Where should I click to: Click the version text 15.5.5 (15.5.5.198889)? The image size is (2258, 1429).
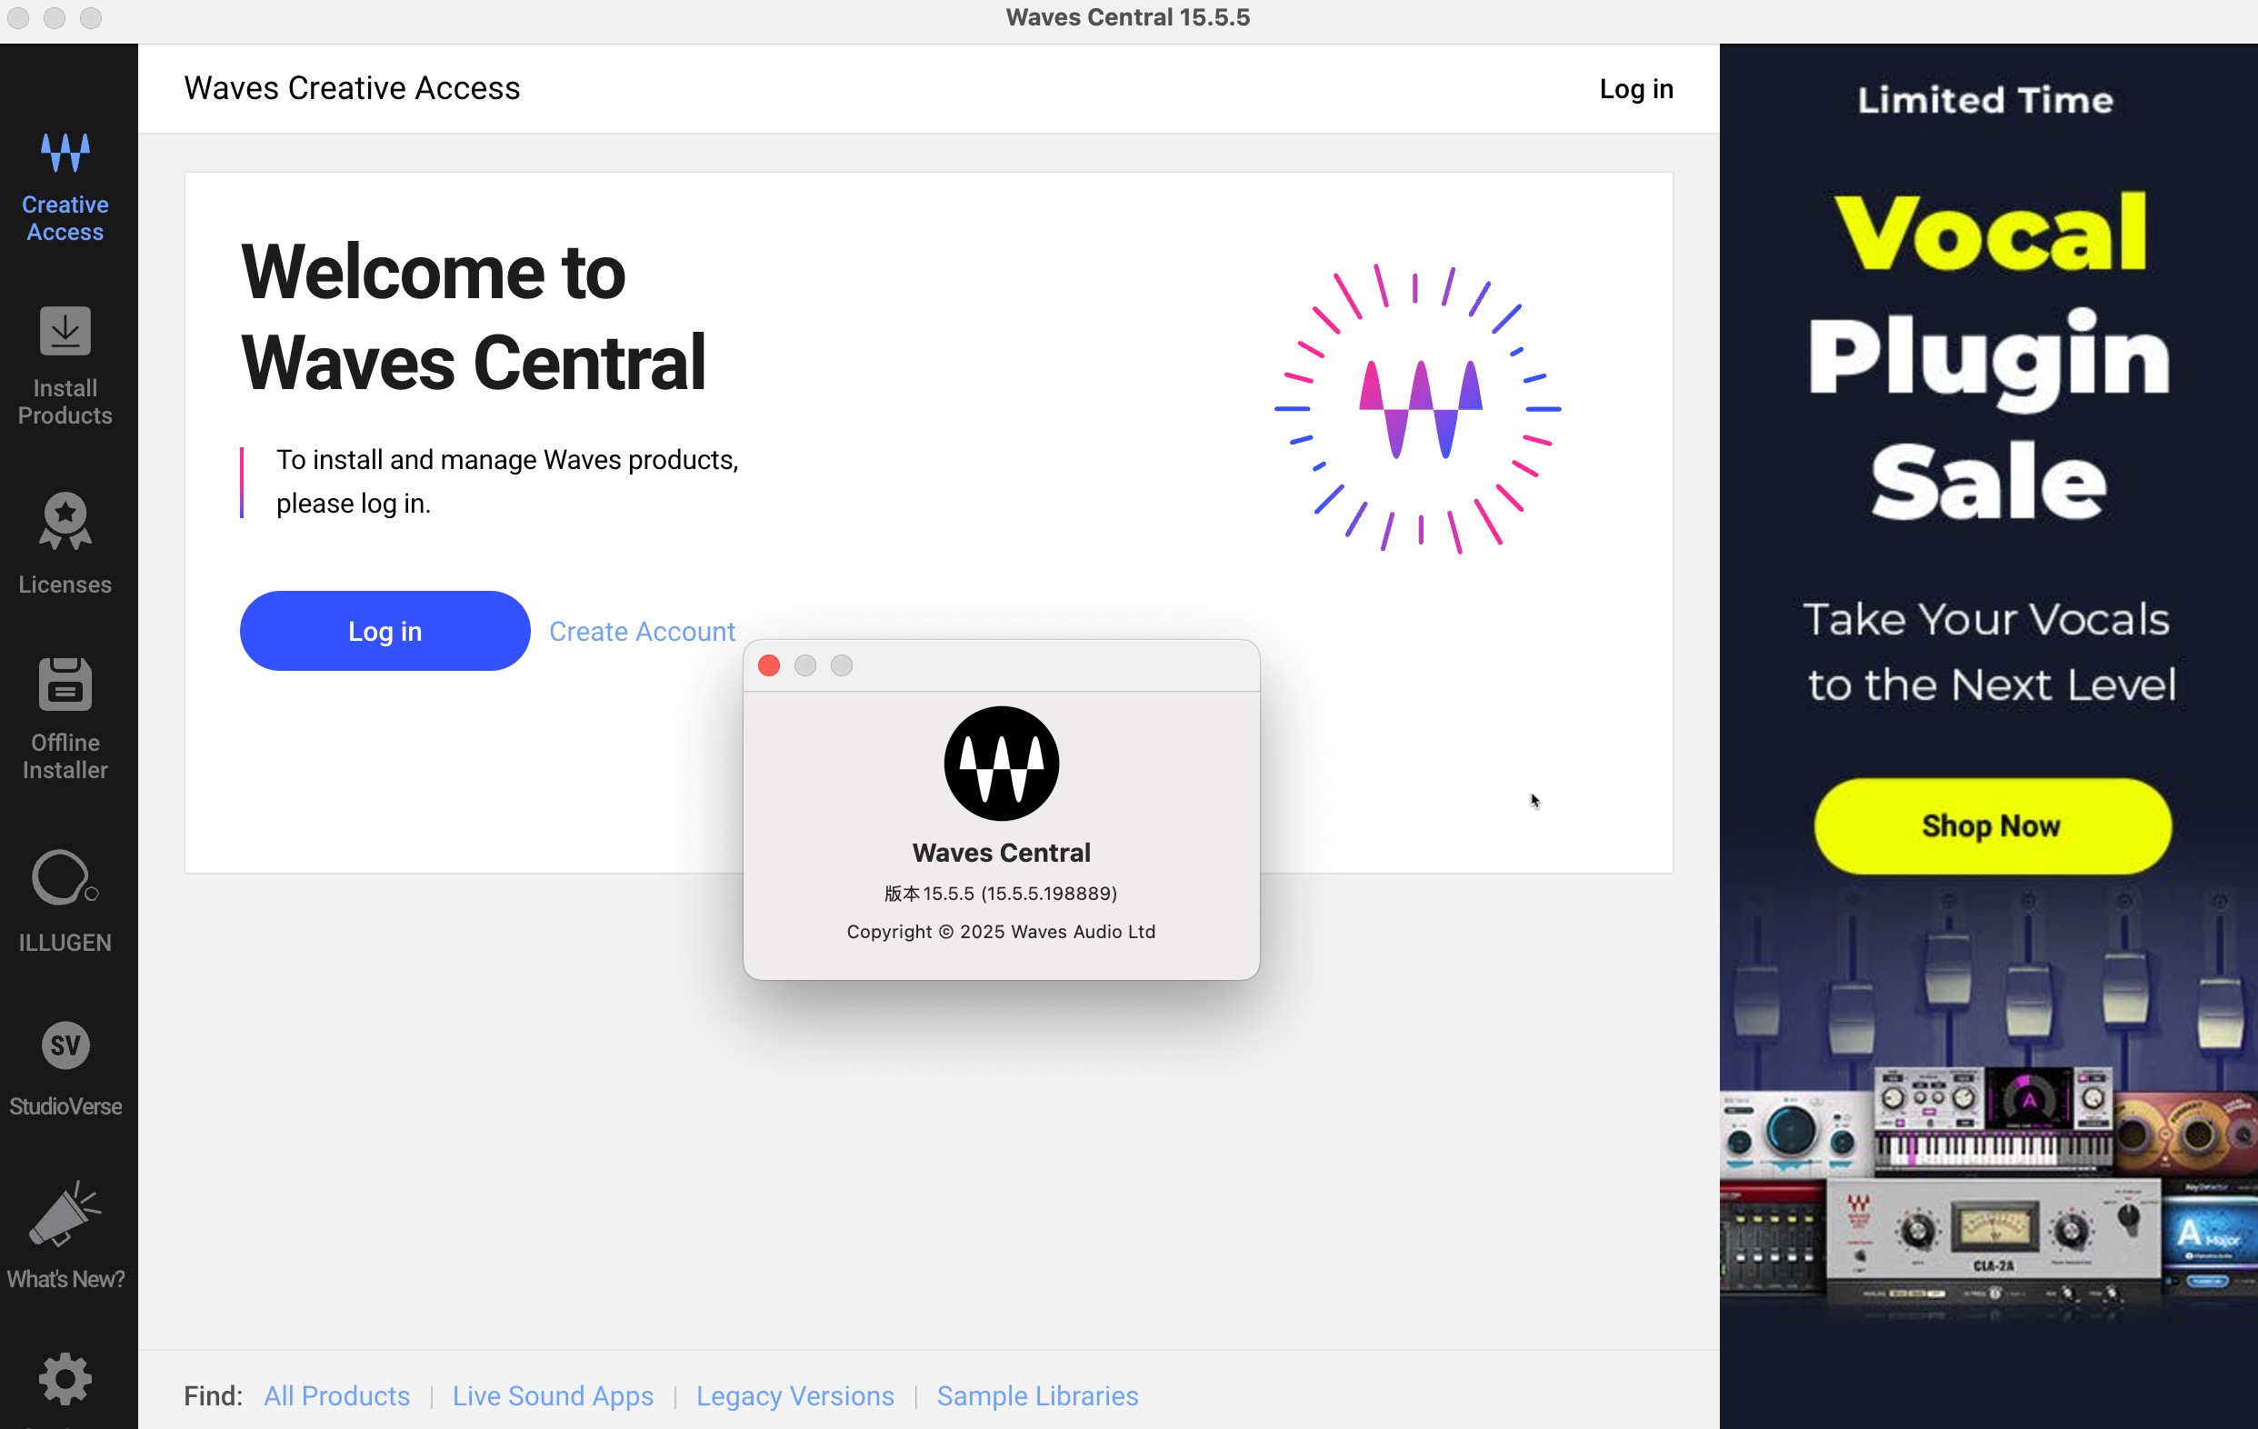[1002, 893]
